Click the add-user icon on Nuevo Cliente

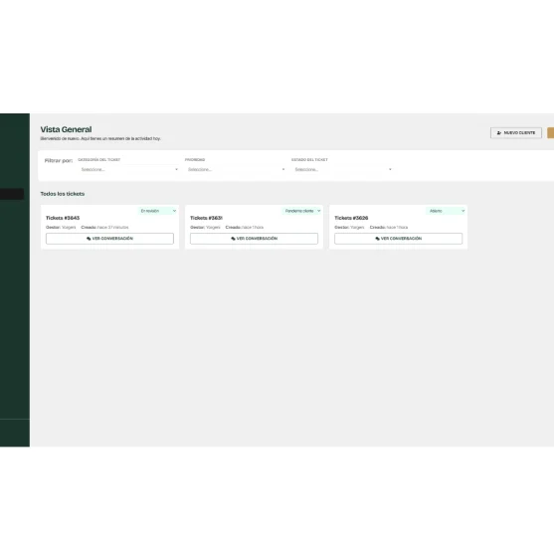[499, 133]
